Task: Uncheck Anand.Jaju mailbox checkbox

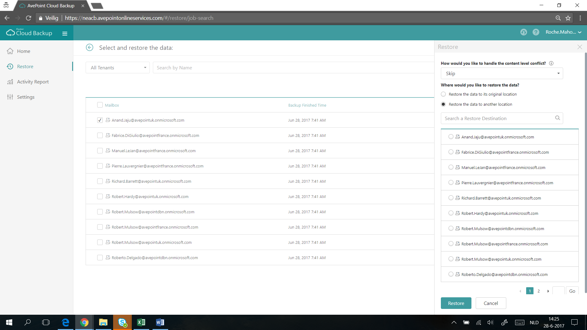Action: pos(100,120)
